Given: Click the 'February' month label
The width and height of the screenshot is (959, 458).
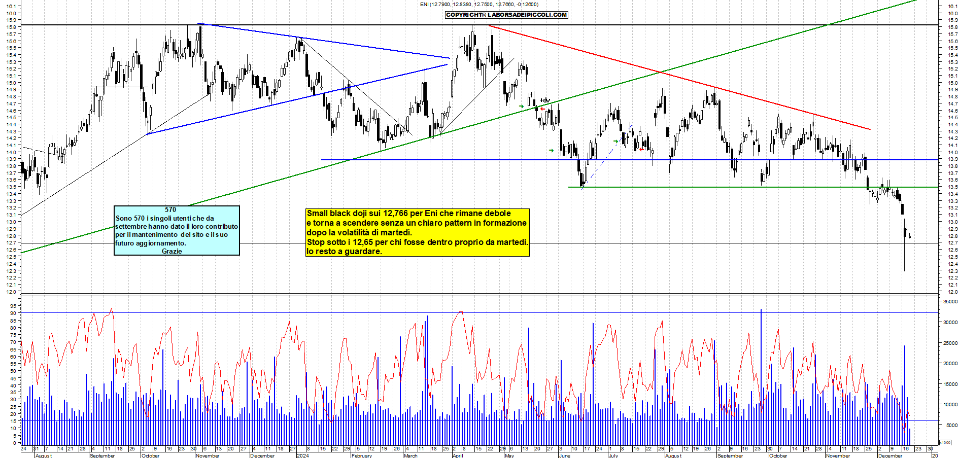Looking at the screenshot, I should point(361,455).
